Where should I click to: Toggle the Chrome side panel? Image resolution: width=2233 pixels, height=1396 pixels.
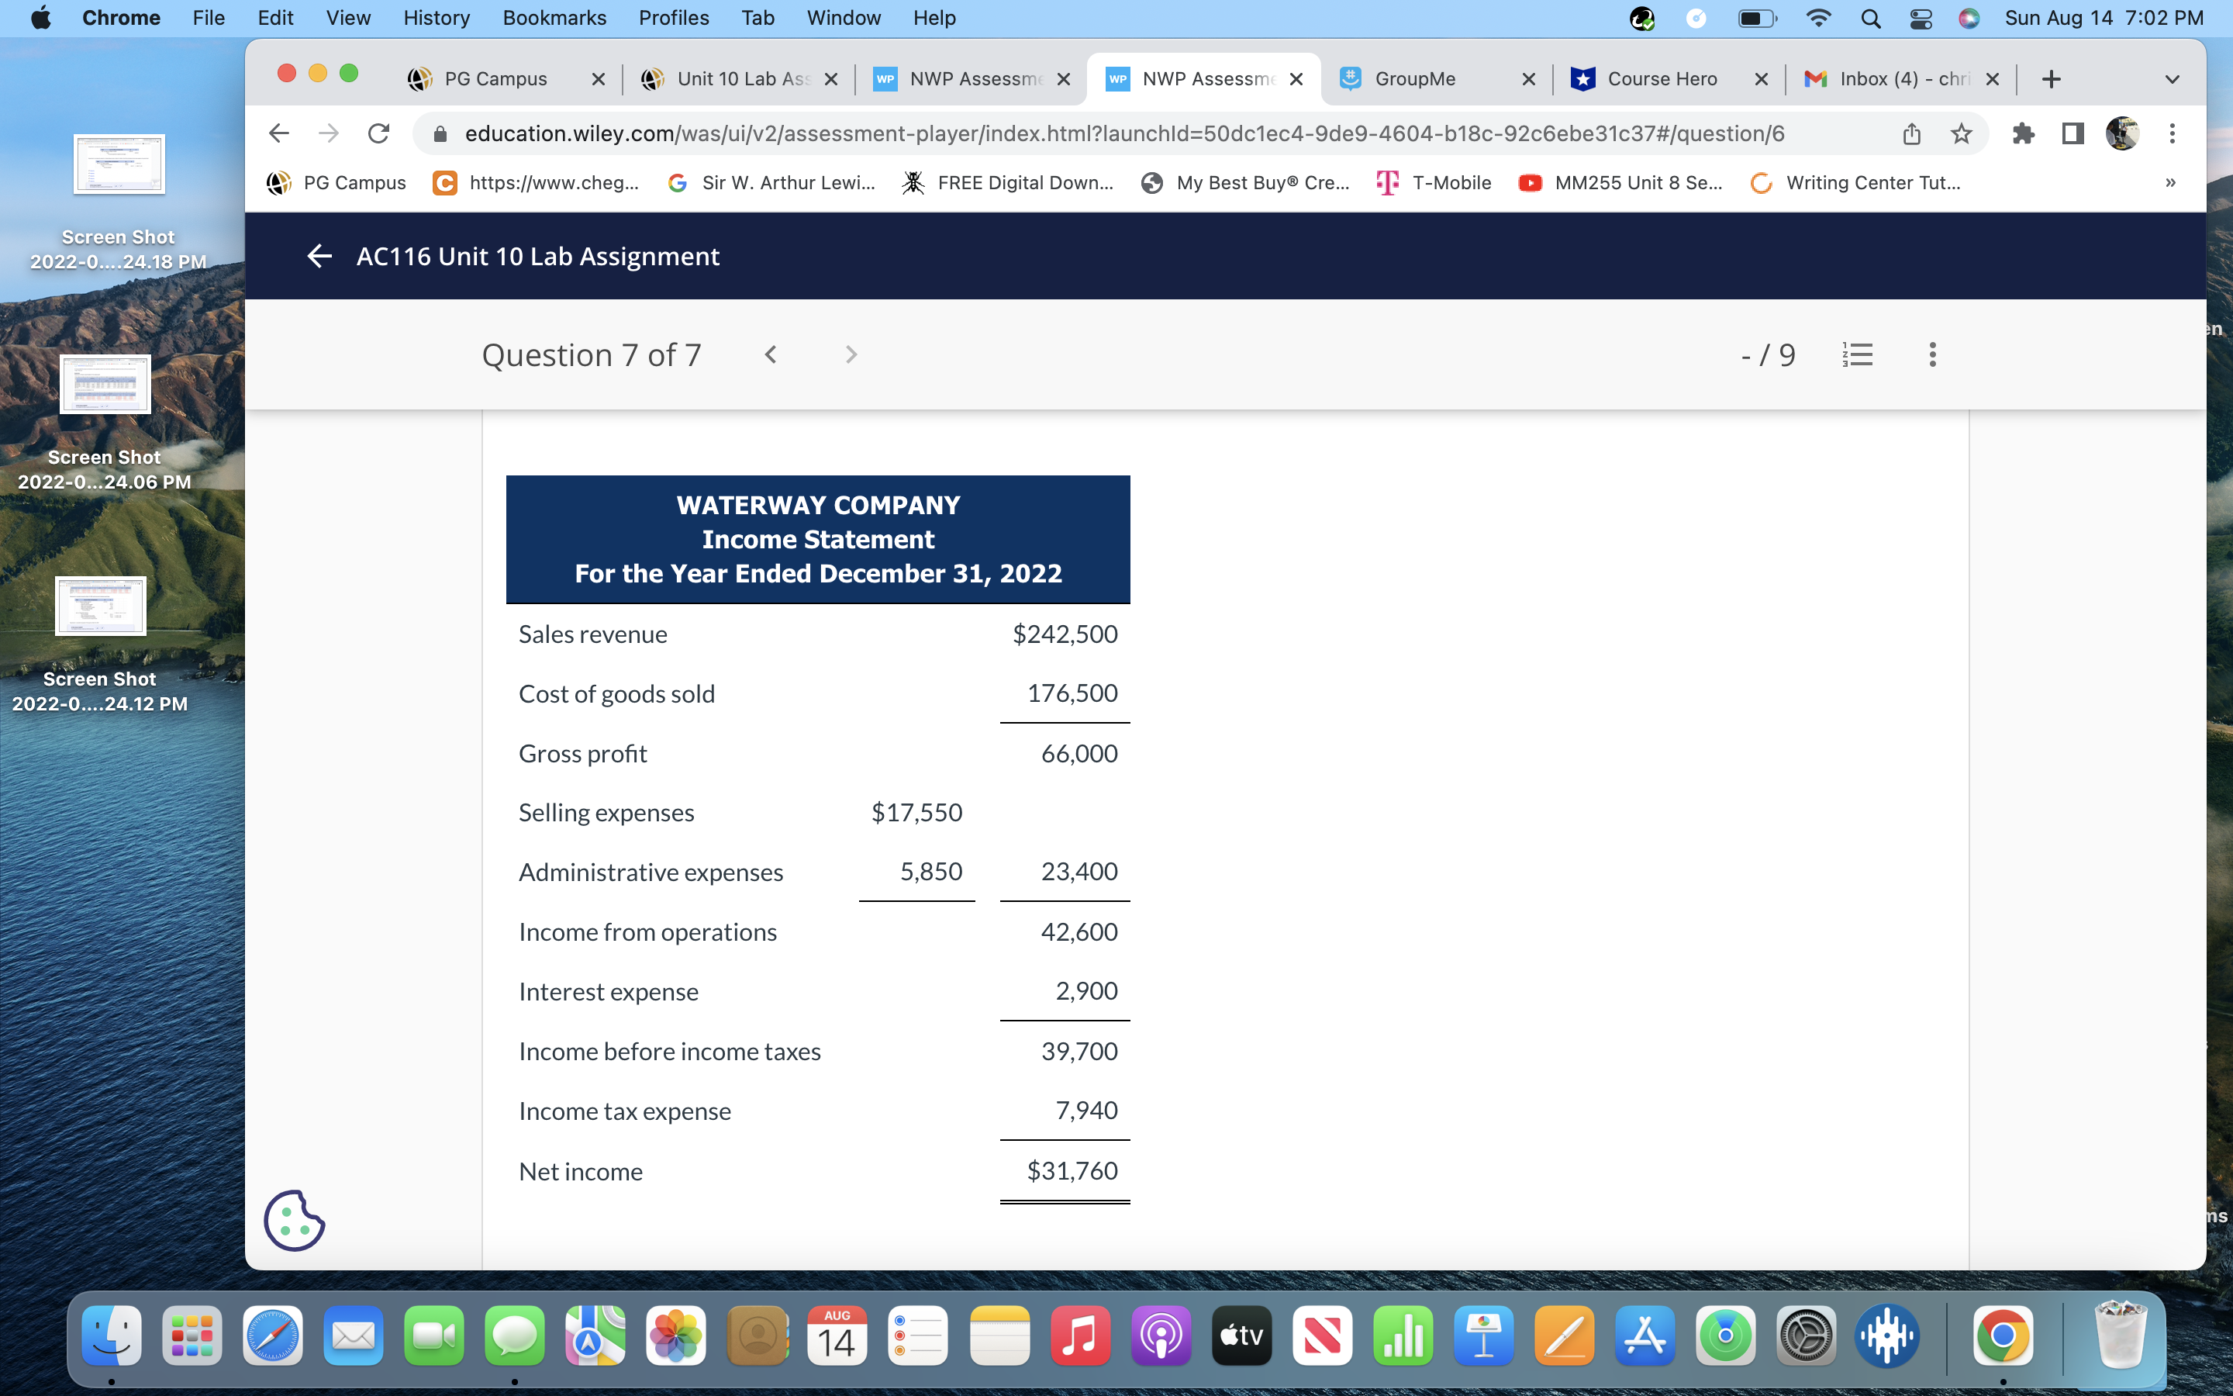(x=2073, y=134)
